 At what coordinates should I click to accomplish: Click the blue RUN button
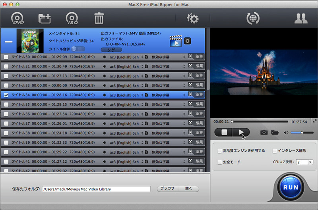pyautogui.click(x=291, y=187)
